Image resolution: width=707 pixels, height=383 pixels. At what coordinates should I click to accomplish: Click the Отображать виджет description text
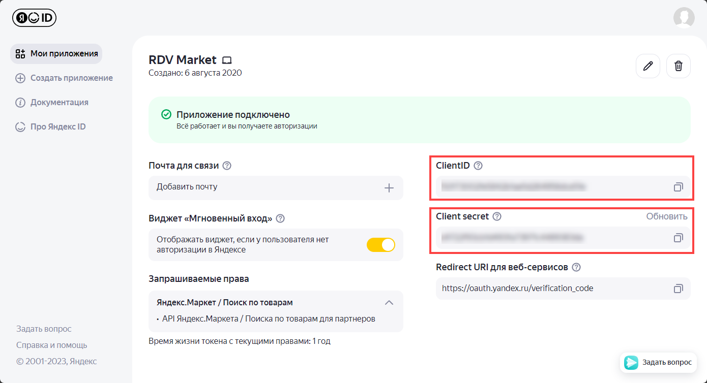243,245
